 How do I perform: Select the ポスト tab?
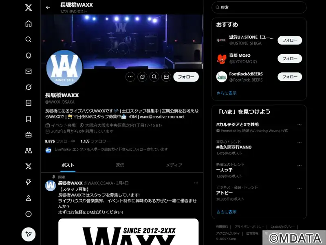[68, 165]
